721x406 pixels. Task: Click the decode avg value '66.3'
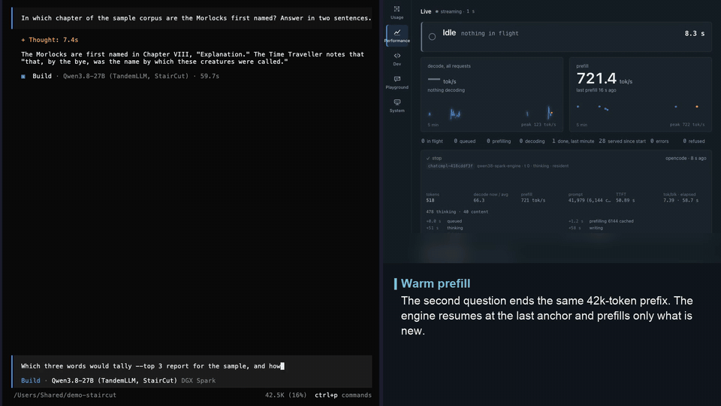tap(478, 201)
